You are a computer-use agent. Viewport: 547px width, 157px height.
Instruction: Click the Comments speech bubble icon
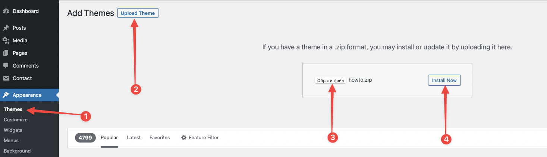(6, 66)
